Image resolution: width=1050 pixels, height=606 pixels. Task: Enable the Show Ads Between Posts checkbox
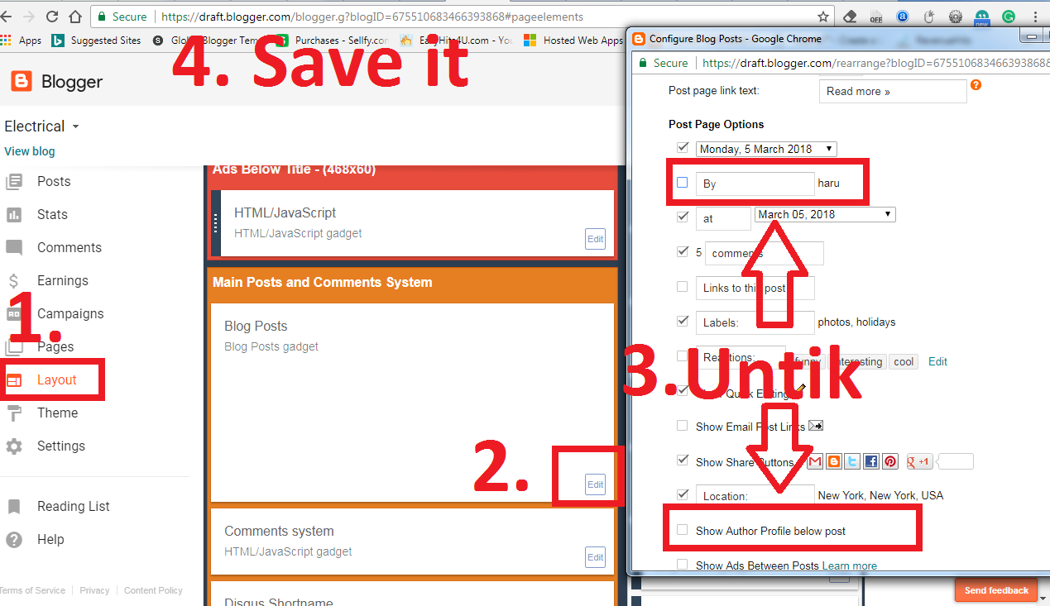click(683, 565)
